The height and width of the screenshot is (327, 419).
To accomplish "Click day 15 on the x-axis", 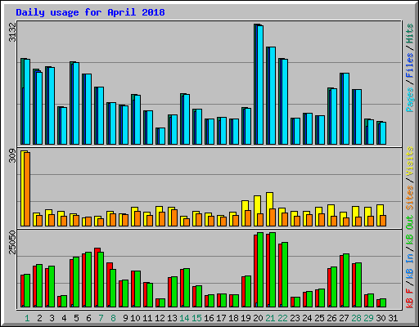I will pyautogui.click(x=196, y=318).
